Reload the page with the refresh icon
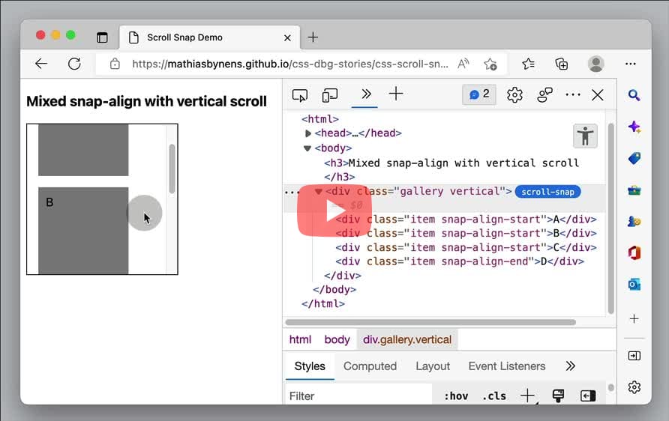669x421 pixels. pos(74,64)
